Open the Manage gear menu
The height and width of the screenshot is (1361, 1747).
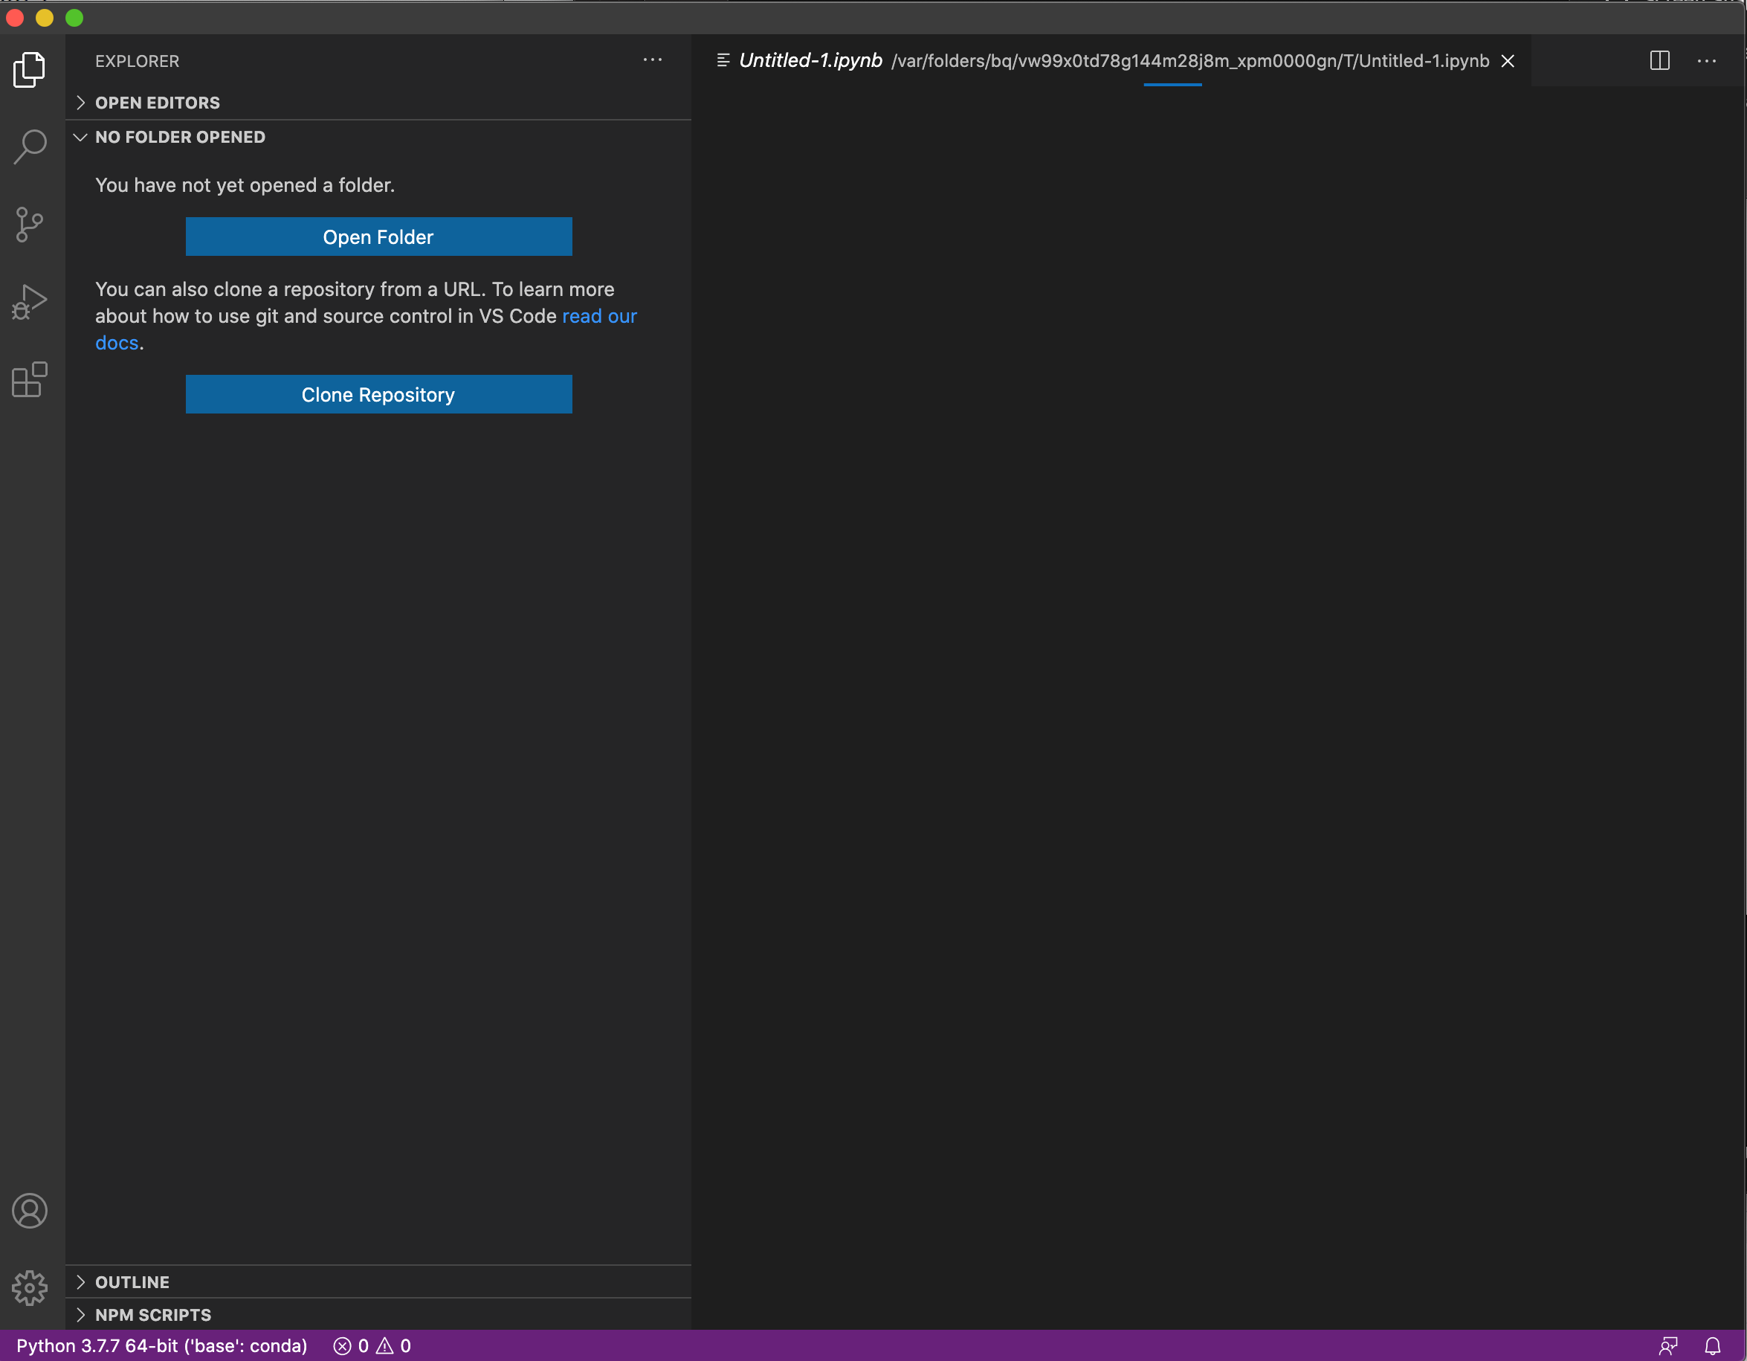click(30, 1287)
